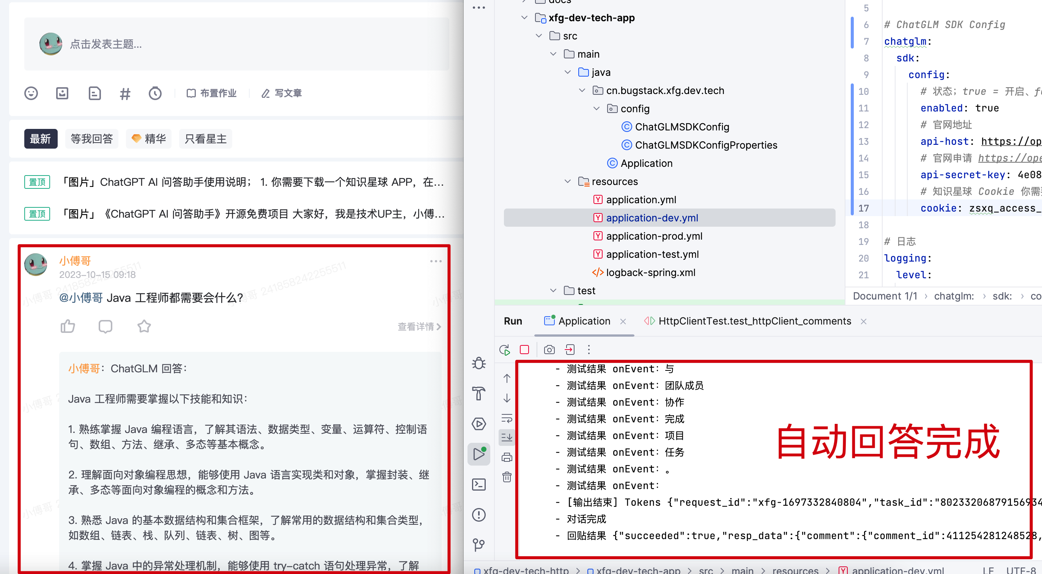Select the 只看星主 filter

pyautogui.click(x=206, y=139)
